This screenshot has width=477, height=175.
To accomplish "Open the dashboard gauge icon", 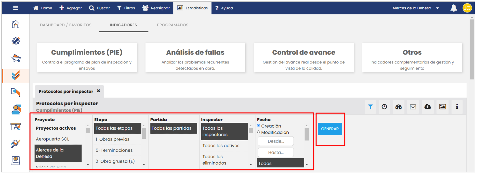I will pyautogui.click(x=399, y=107).
